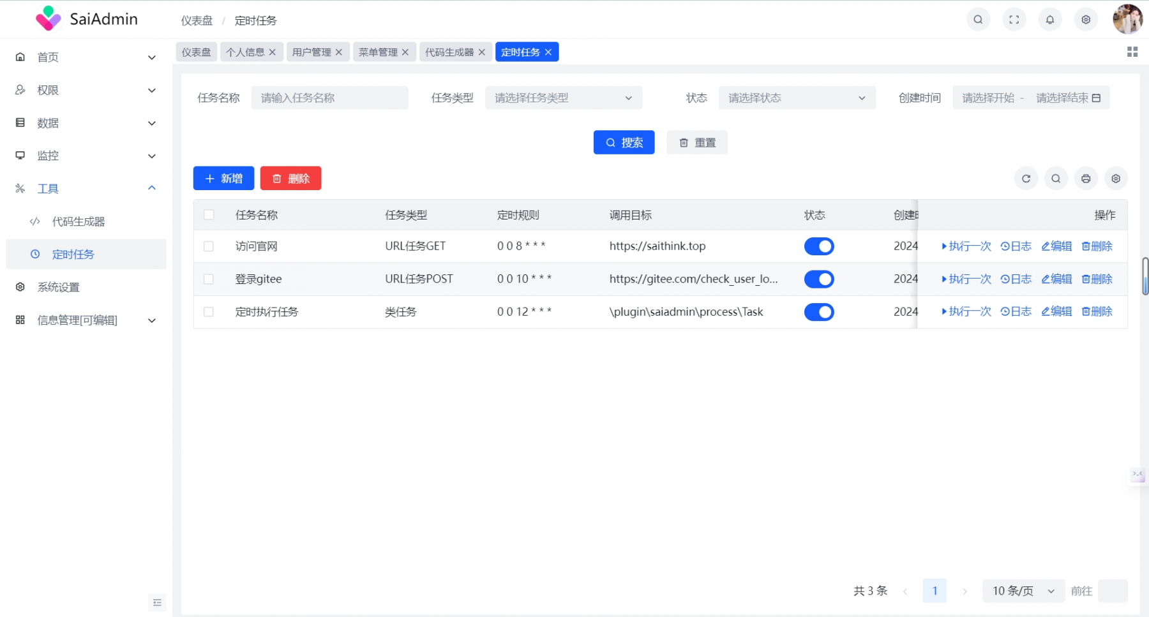The image size is (1149, 617).
Task: Select 定时任务 in sidebar
Action: pos(86,254)
